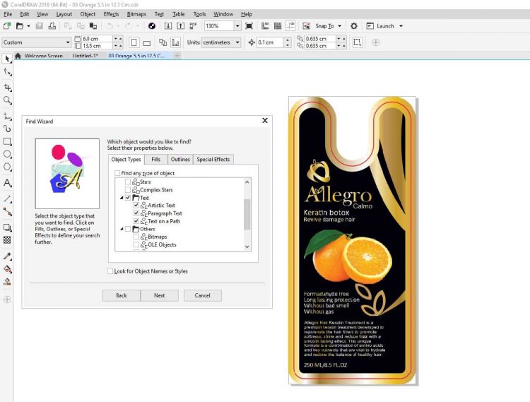Screen dimensions: 530x402
Task: Select the Rectangle tool
Action: click(x=7, y=141)
